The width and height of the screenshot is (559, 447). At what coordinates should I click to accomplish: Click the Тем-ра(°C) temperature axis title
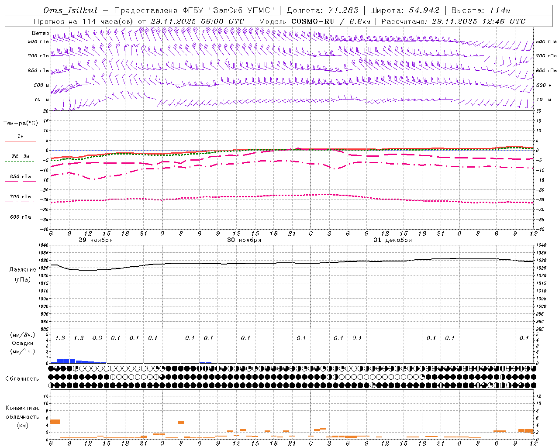[x=21, y=124]
